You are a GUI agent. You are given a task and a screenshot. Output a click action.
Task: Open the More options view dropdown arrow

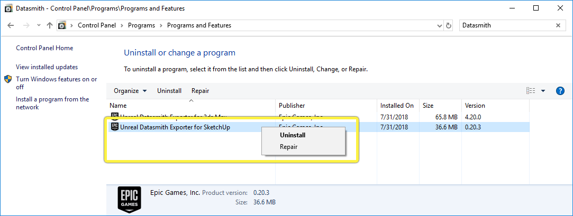pos(543,91)
